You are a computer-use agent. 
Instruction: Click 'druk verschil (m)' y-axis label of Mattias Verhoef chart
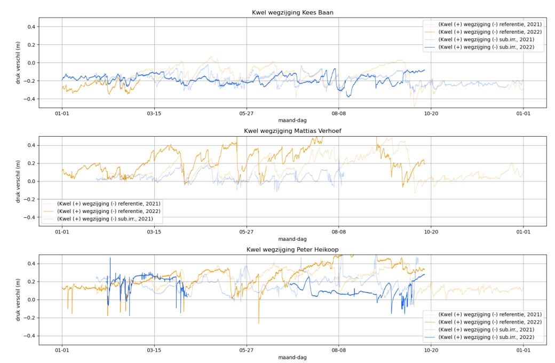coord(18,180)
